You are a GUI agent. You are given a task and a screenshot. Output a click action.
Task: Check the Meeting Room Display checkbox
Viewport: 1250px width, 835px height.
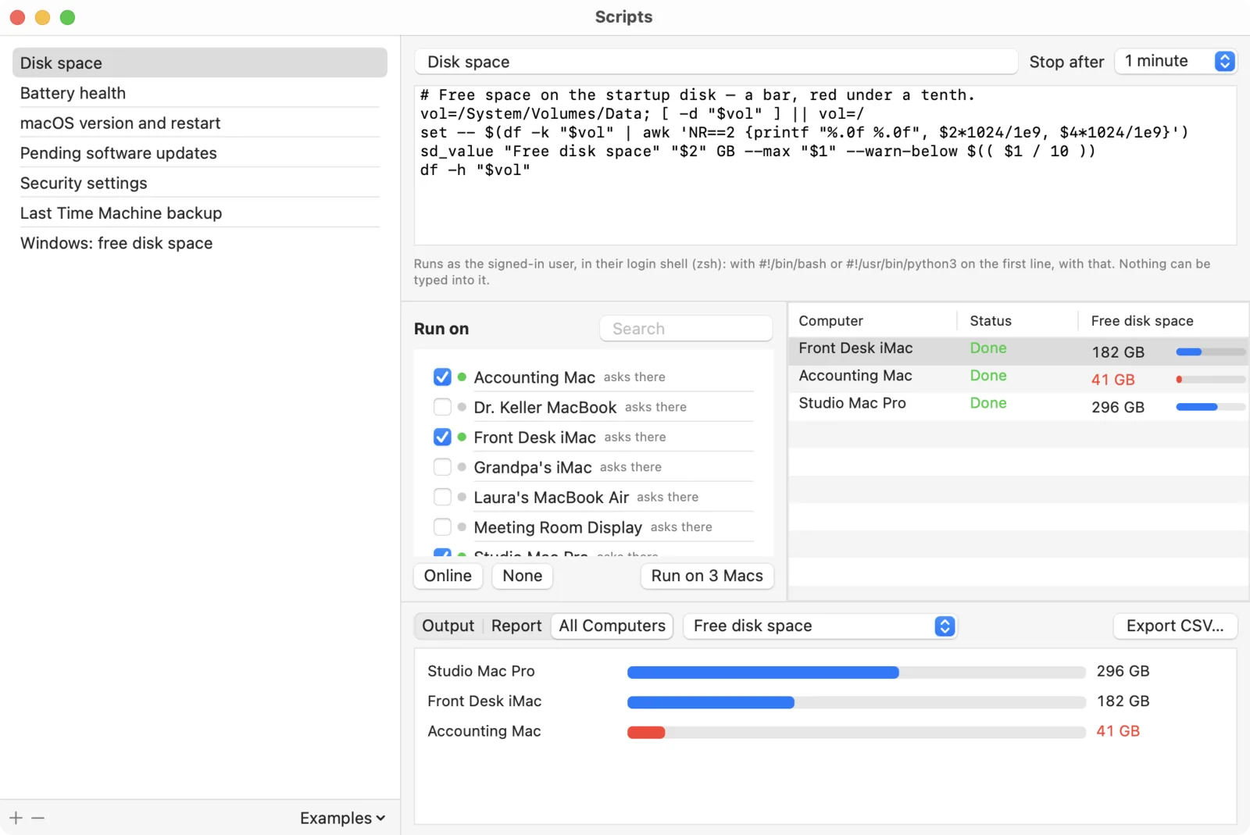pos(442,527)
